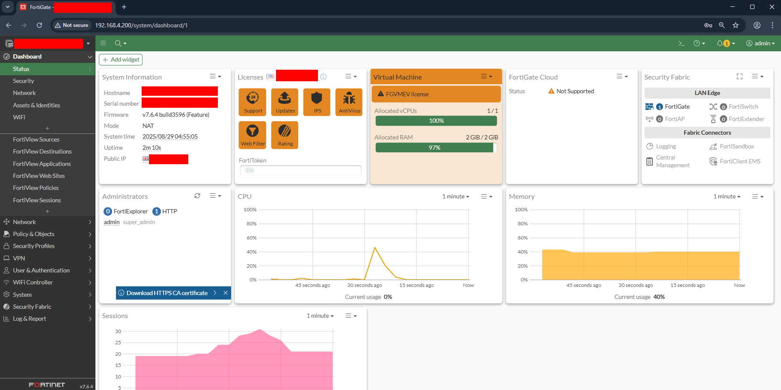
Task: Open FortiGate Cloud widget options menu
Action: tap(622, 77)
